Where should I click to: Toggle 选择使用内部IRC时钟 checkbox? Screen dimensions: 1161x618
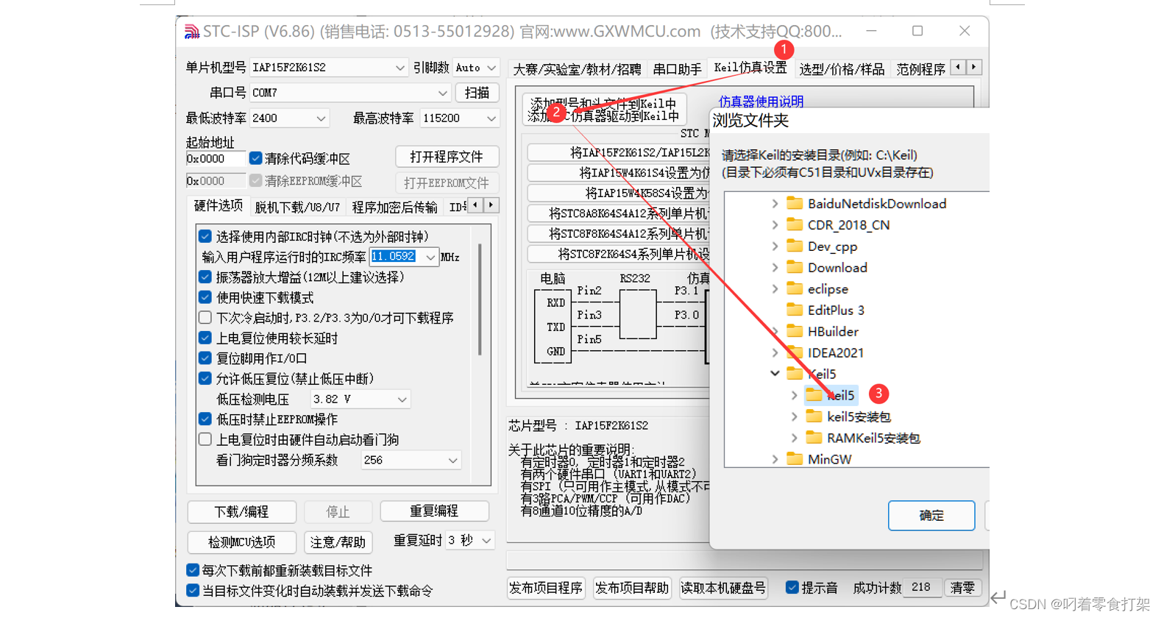click(x=205, y=236)
